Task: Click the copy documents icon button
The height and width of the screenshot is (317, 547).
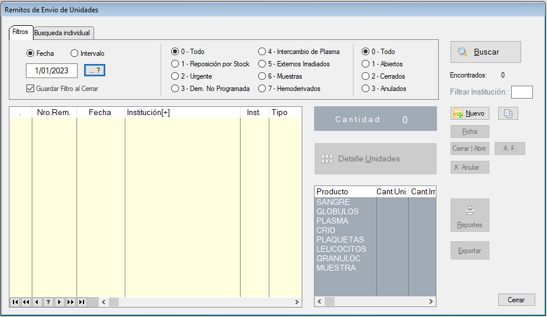Action: point(508,113)
